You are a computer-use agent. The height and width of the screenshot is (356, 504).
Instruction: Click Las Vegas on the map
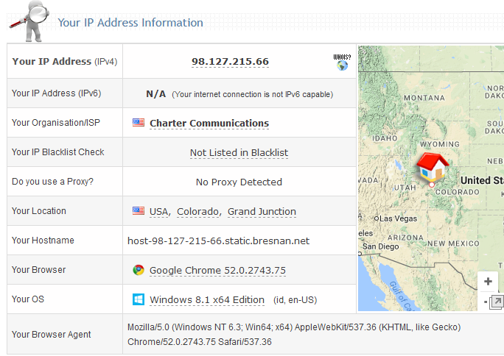click(398, 218)
